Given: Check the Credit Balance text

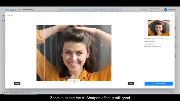Looking at the screenshot, I should pos(156,10).
